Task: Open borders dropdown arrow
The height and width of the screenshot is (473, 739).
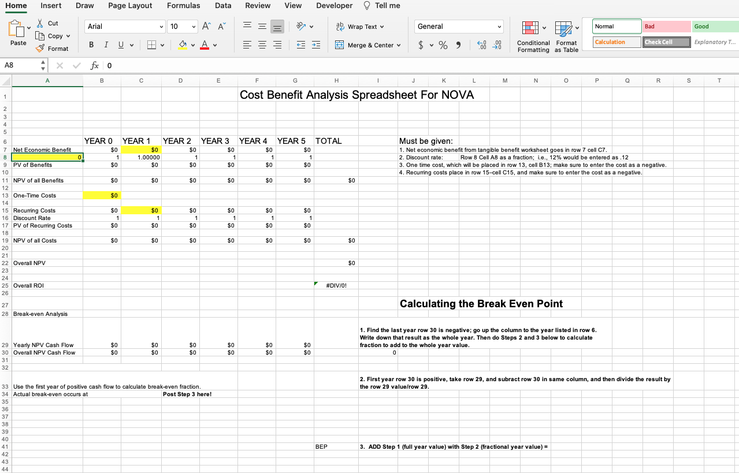Action: pyautogui.click(x=162, y=45)
